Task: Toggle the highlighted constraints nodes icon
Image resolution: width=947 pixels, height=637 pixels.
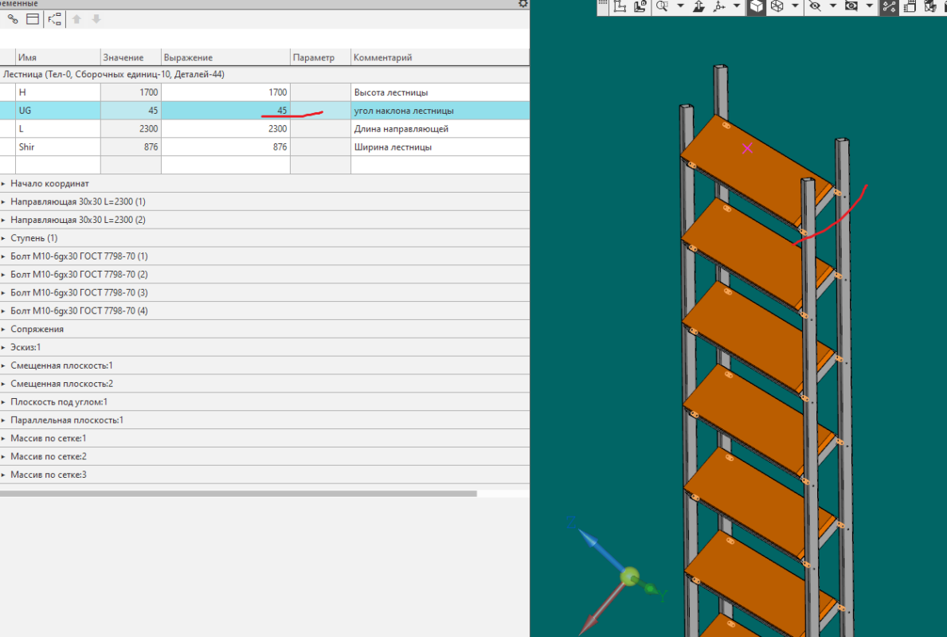Action: (889, 6)
